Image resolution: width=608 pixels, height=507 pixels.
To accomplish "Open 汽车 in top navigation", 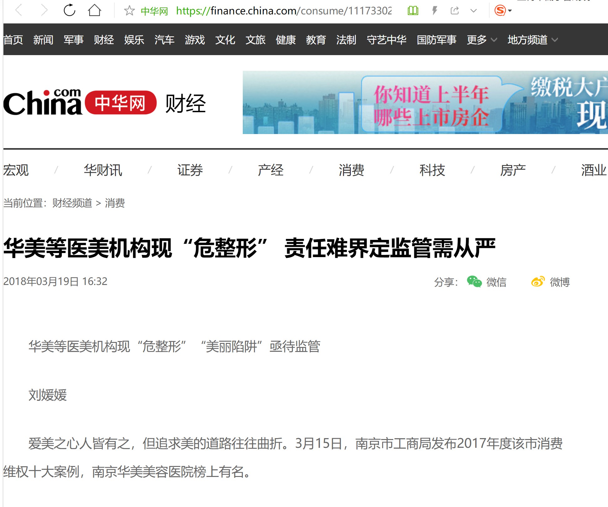I will [x=164, y=40].
